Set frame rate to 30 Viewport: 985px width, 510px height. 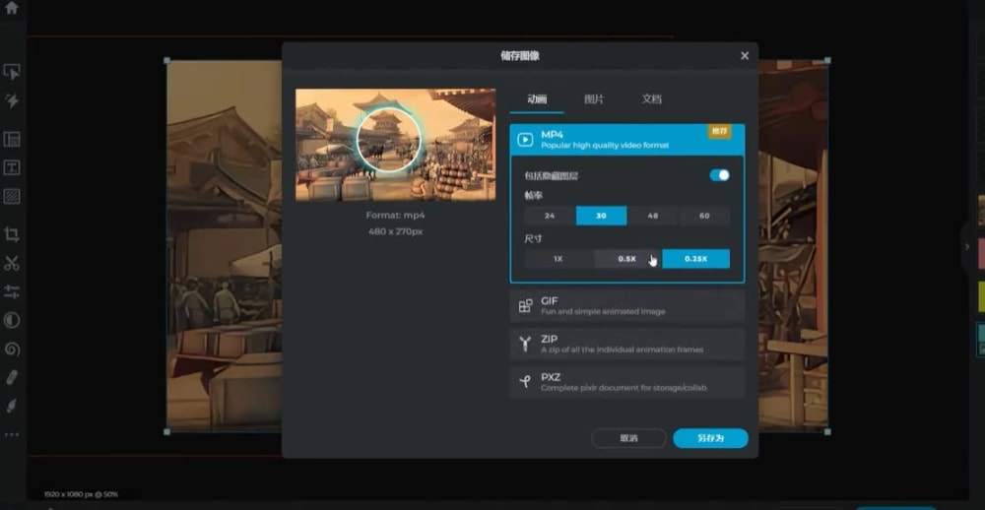[x=601, y=216]
